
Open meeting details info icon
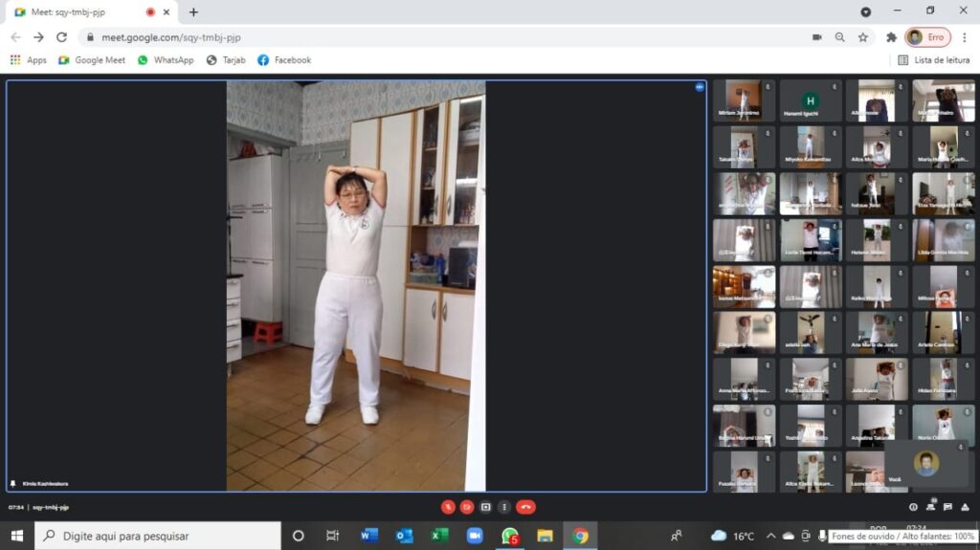(x=913, y=507)
